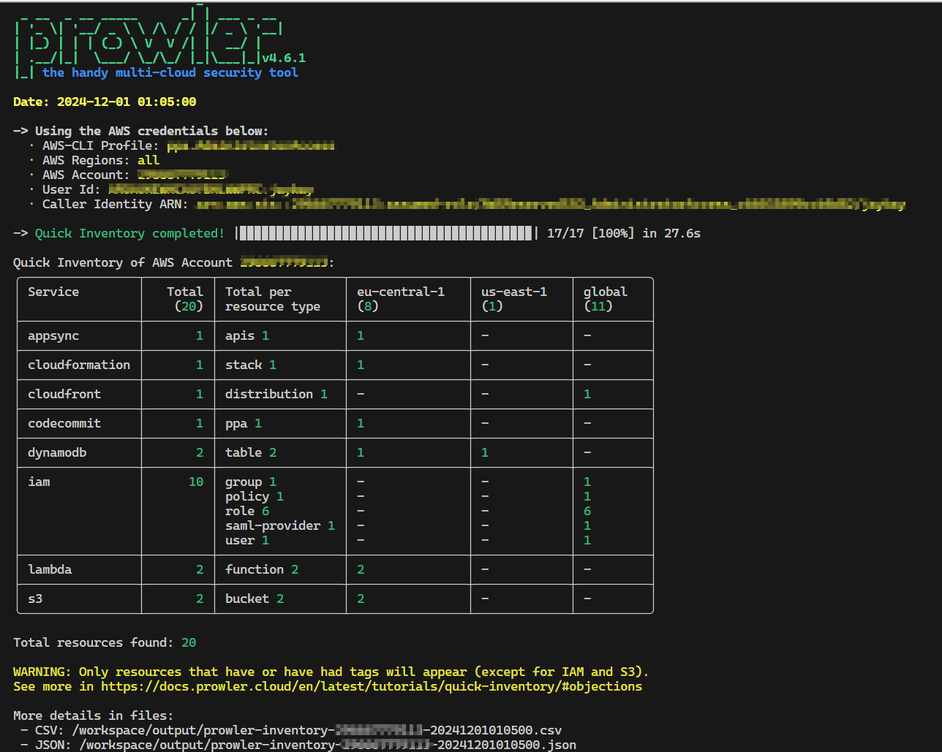The width and height of the screenshot is (942, 752).
Task: Click the Quick Inventory progress bar
Action: [x=386, y=233]
